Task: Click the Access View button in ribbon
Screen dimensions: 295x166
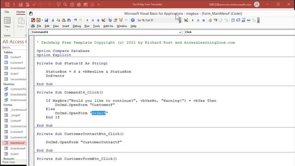Action: click(x=7, y=24)
